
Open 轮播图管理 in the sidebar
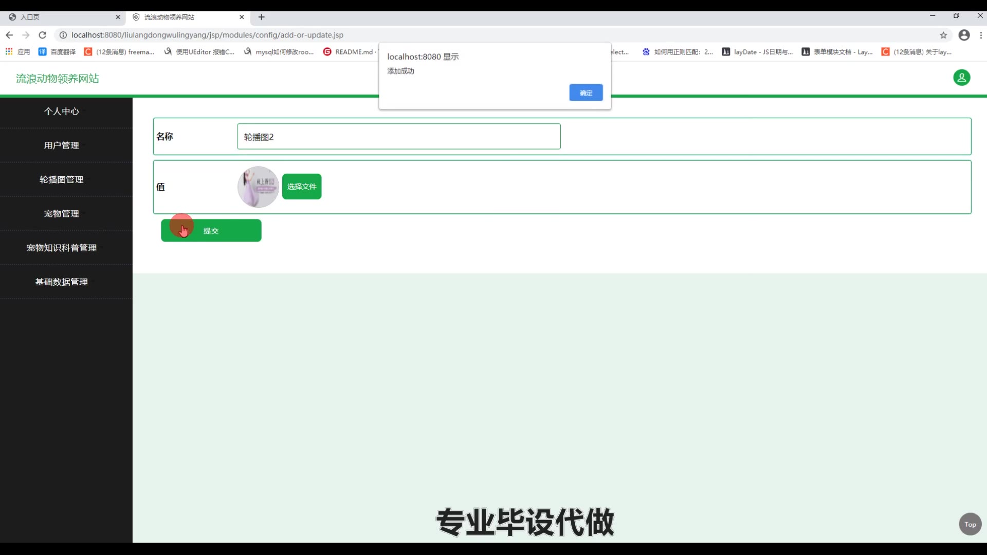pos(61,179)
